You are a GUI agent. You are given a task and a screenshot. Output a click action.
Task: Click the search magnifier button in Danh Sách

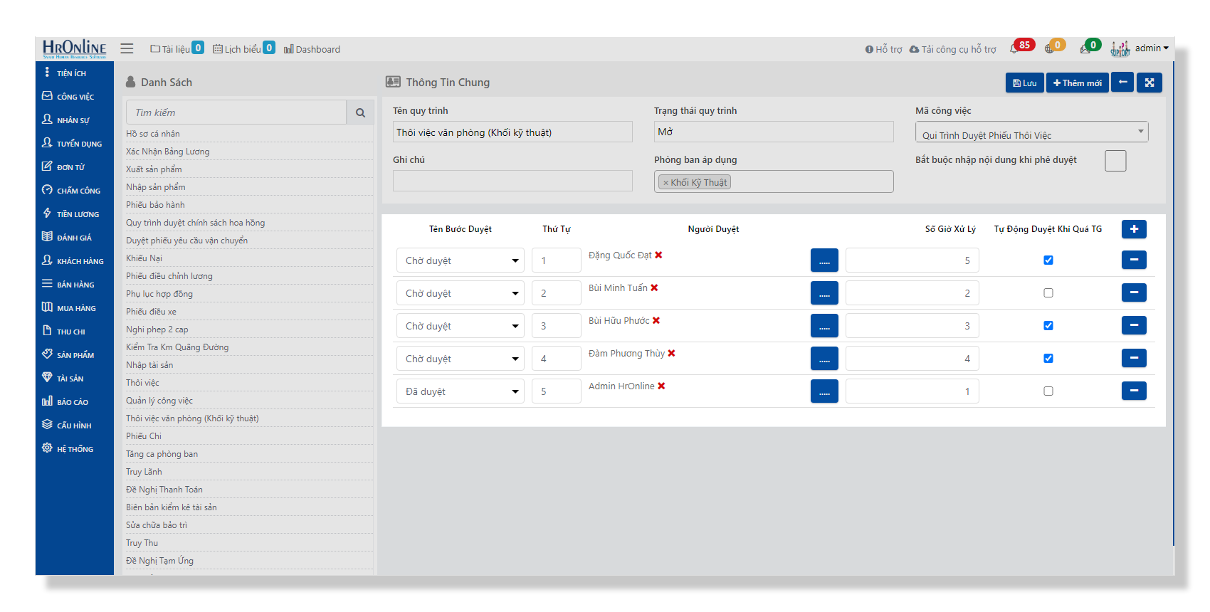coord(360,112)
